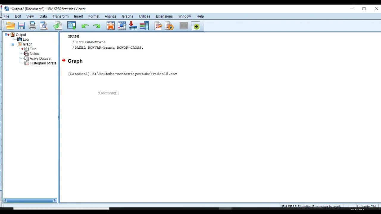This screenshot has width=381, height=214.
Task: Click the GRAPH syntax log text
Action: [73, 37]
